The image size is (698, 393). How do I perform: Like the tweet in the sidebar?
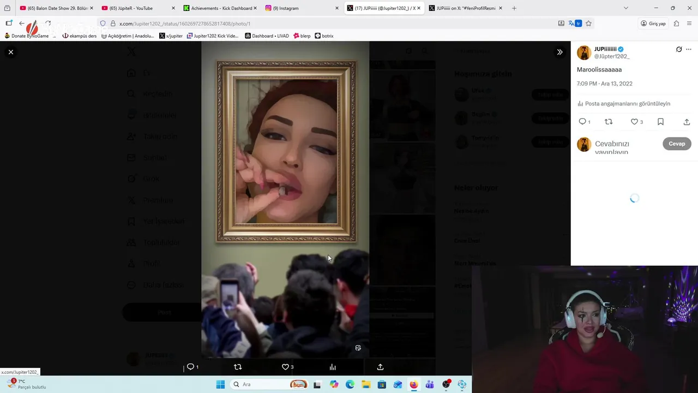(634, 122)
